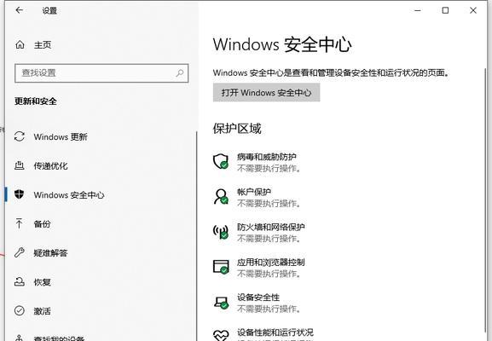
Task: Click the 设备安全性 laptop icon
Action: click(x=221, y=303)
